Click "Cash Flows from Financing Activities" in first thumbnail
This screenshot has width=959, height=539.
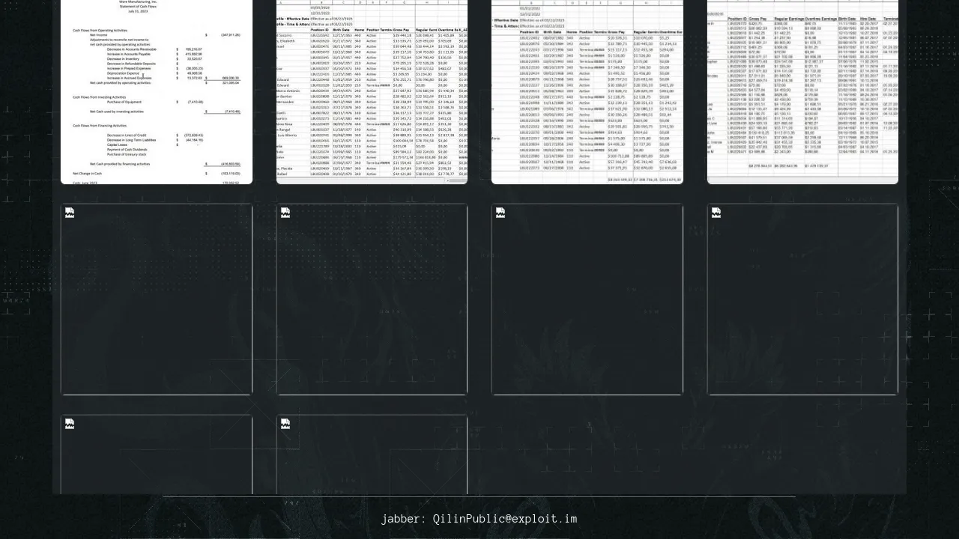(100, 126)
